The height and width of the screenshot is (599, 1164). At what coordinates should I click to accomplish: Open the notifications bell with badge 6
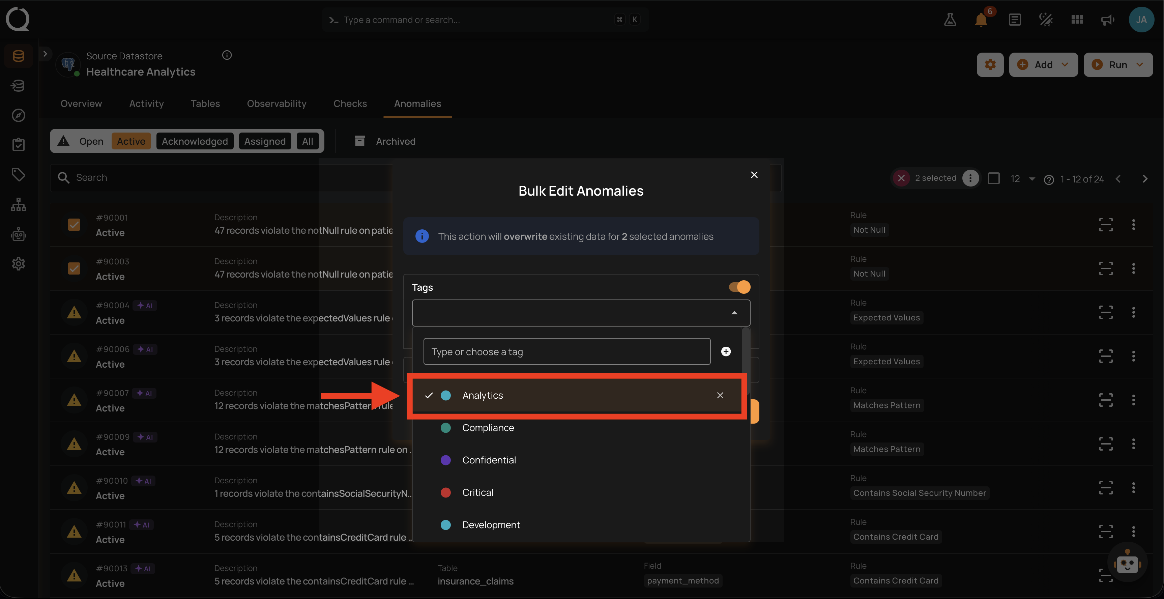(981, 20)
